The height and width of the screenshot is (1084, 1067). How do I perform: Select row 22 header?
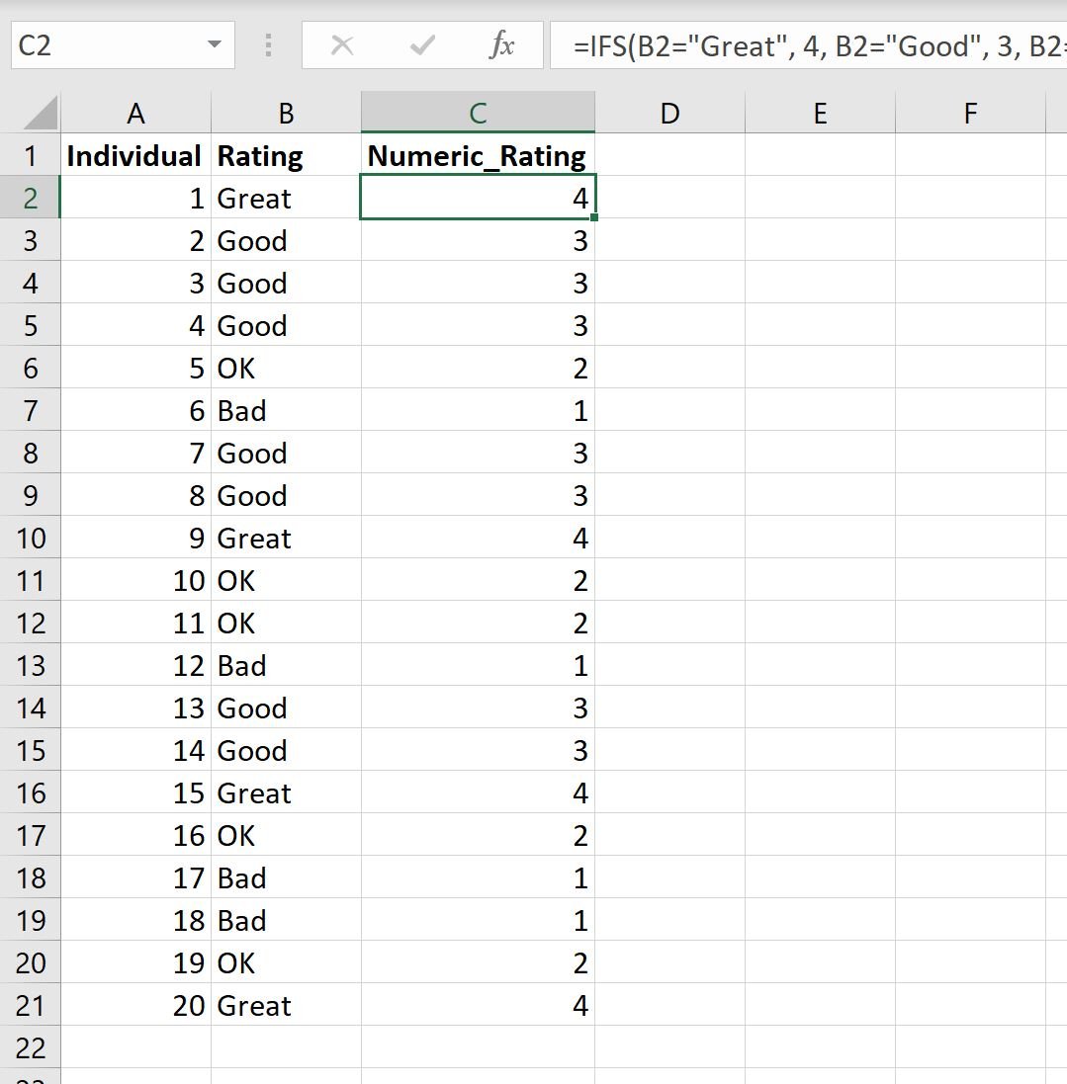30,1047
